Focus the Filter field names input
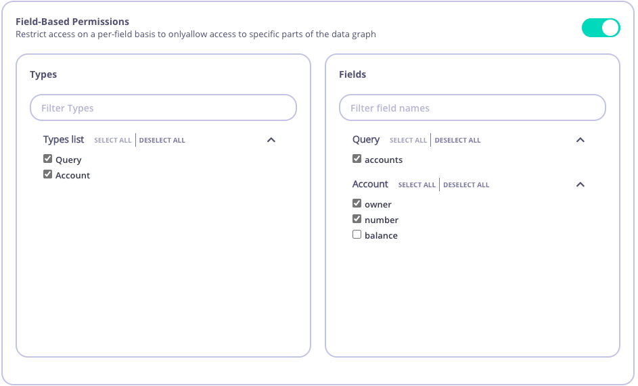This screenshot has width=638, height=386. coord(472,108)
